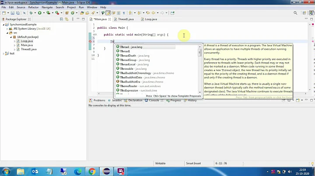Click the flashlight Search toolbar icon

click(93, 13)
